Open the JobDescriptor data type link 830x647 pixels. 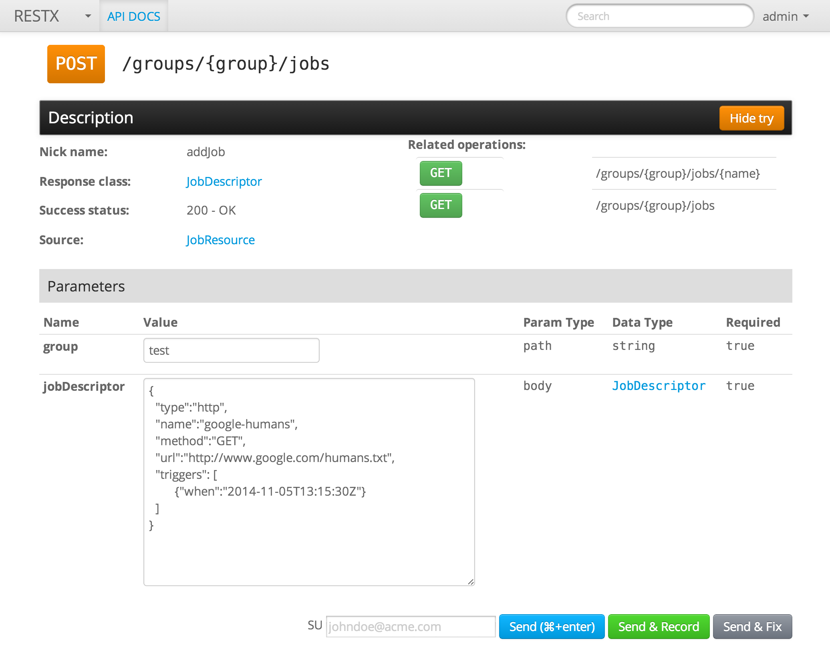click(x=659, y=386)
